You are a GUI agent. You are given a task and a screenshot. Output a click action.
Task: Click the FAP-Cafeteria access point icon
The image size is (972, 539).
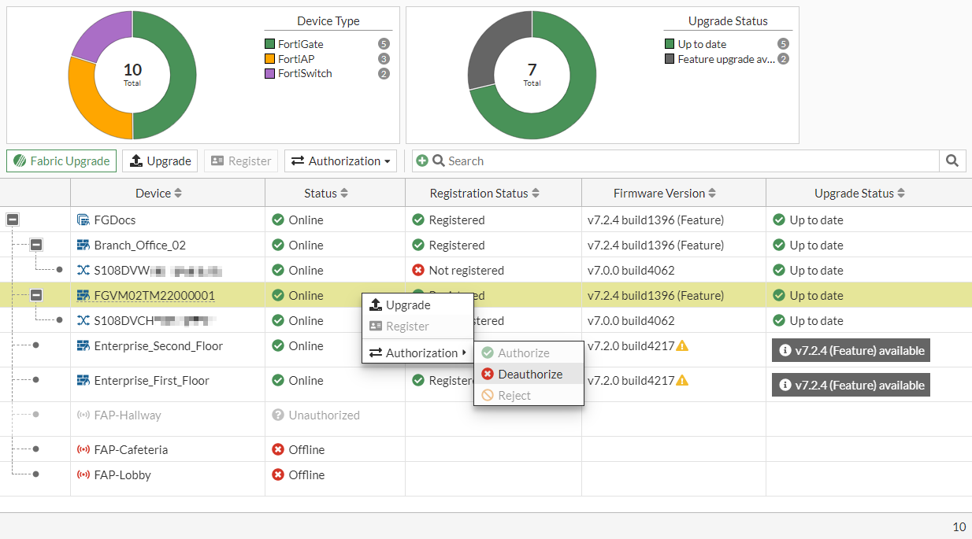click(83, 449)
